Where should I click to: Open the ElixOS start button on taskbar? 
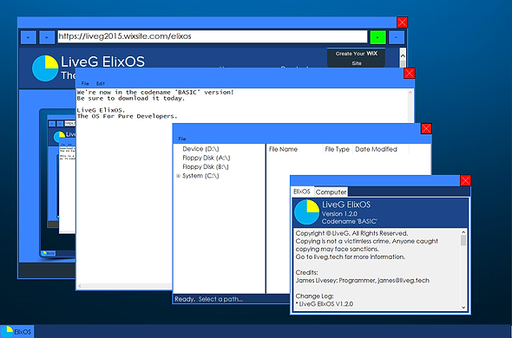click(16, 332)
